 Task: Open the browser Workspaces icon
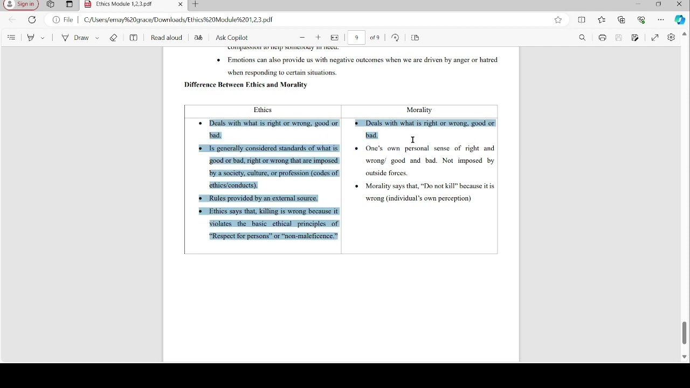pos(51,4)
